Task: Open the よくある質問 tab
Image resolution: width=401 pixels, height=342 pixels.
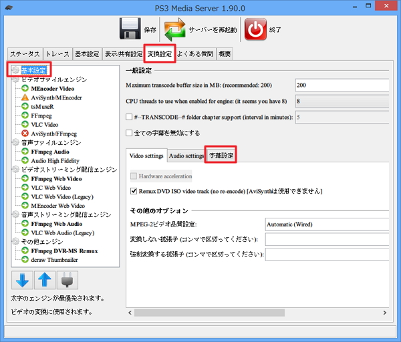Action: click(195, 54)
